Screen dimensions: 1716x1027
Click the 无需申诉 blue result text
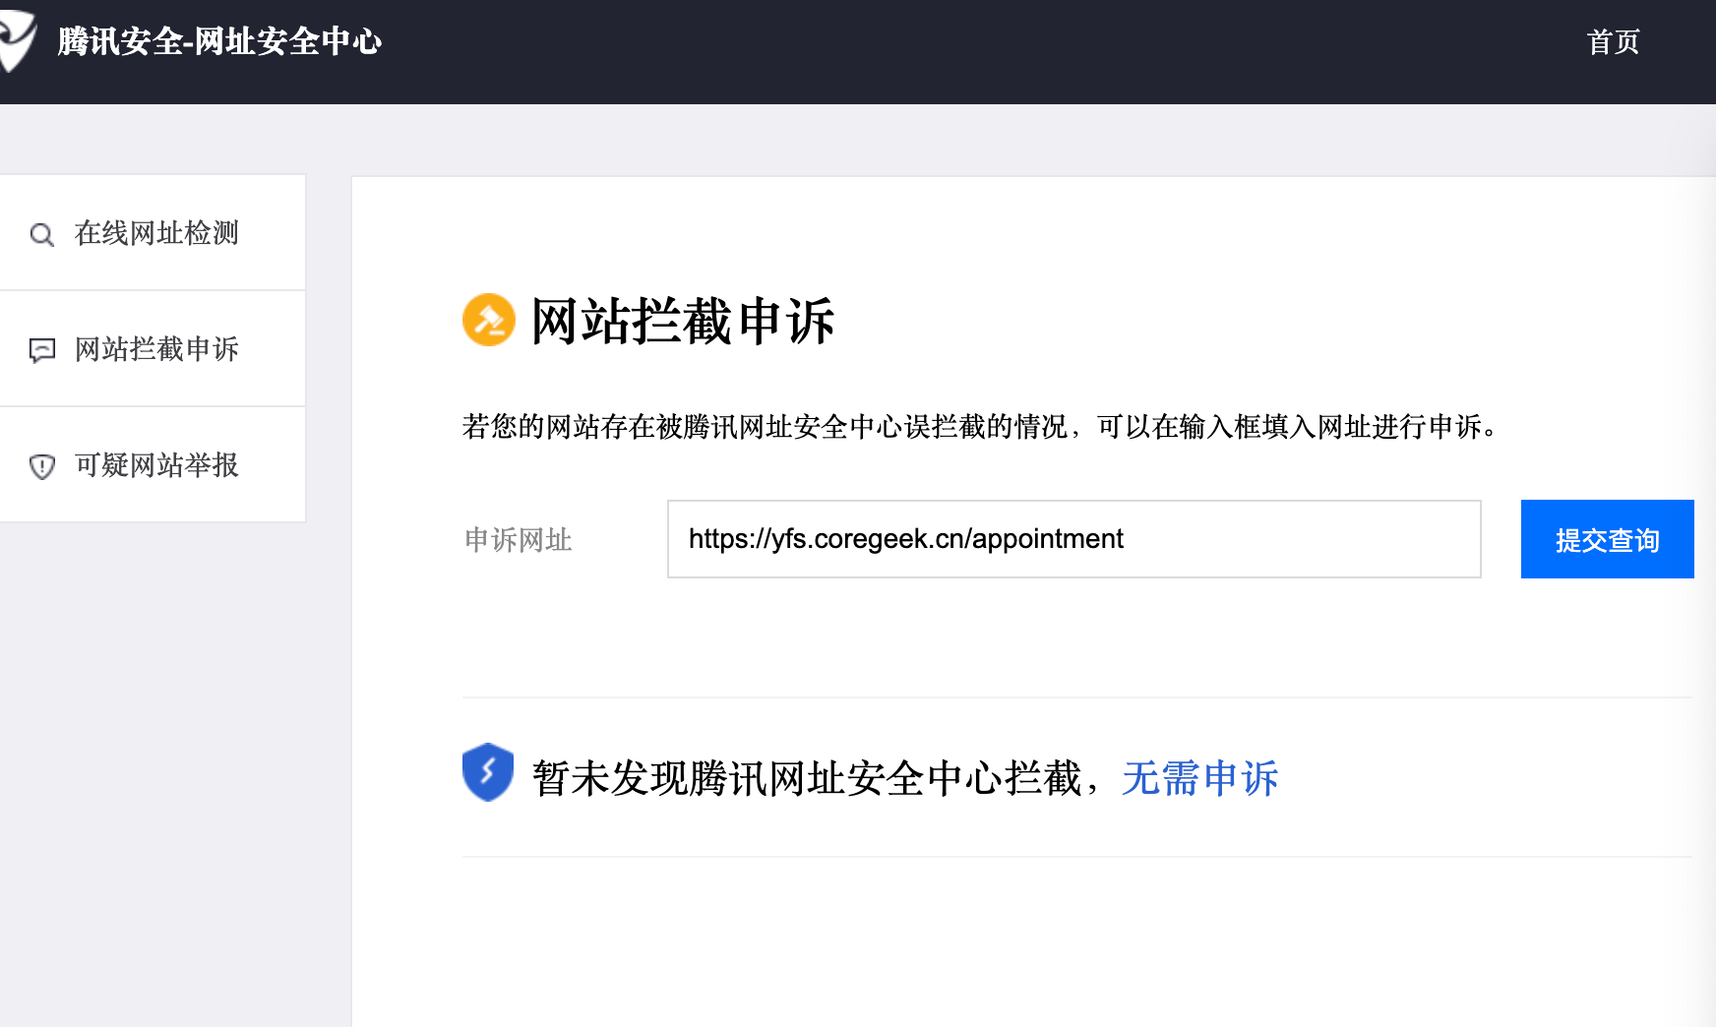pyautogui.click(x=1200, y=778)
